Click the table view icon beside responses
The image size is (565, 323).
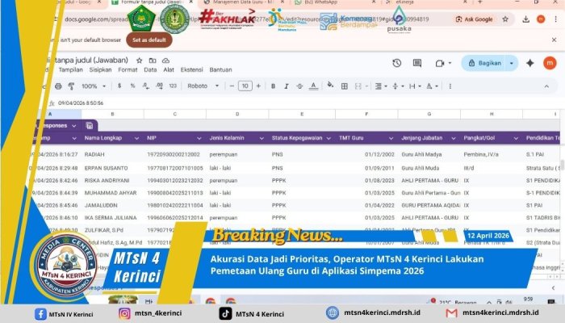[x=90, y=125]
